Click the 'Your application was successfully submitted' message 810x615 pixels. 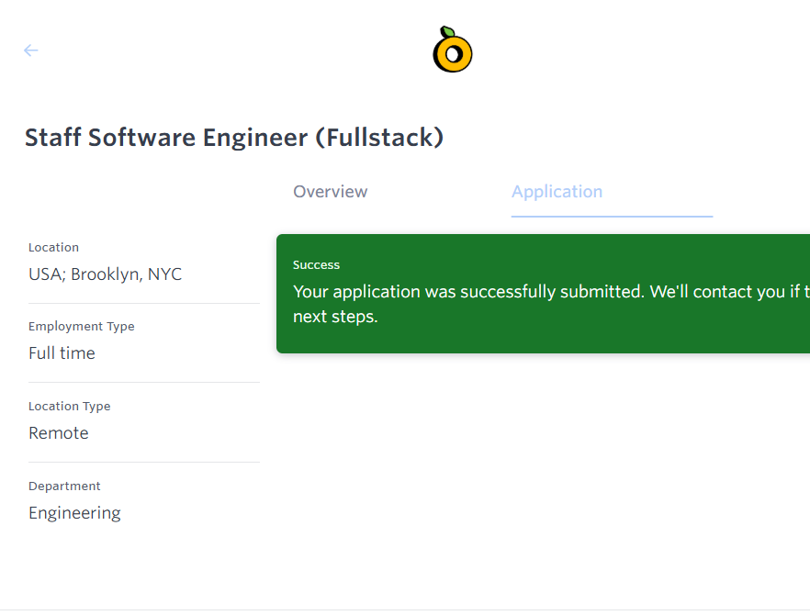coord(468,292)
